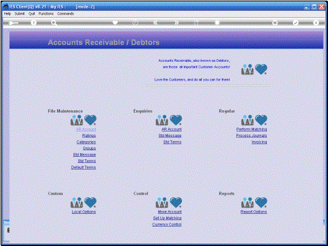328x246 pixels.
Task: Click the heart icon in the toolbar
Action: 115,22
